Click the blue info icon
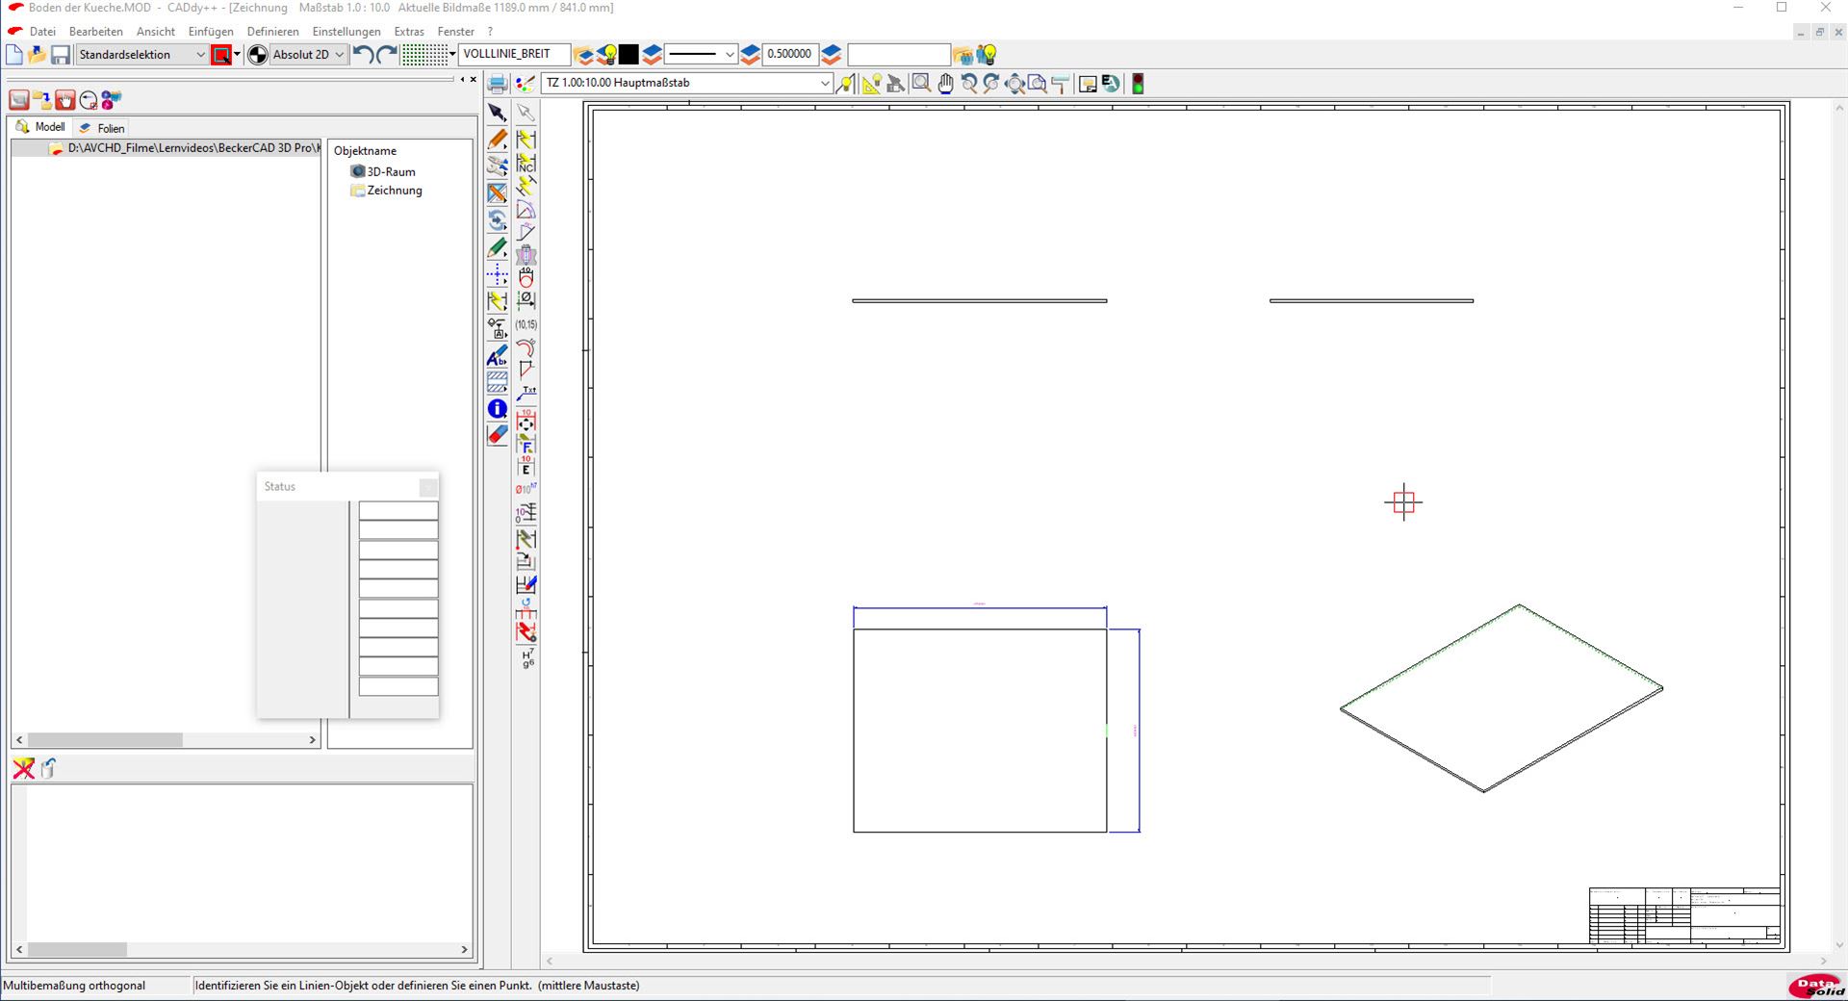The height and width of the screenshot is (1001, 1848). coord(497,409)
